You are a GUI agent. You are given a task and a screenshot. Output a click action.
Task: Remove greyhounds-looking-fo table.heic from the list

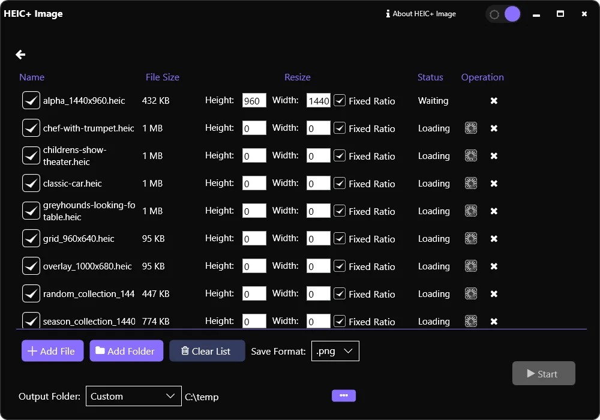pyautogui.click(x=494, y=211)
